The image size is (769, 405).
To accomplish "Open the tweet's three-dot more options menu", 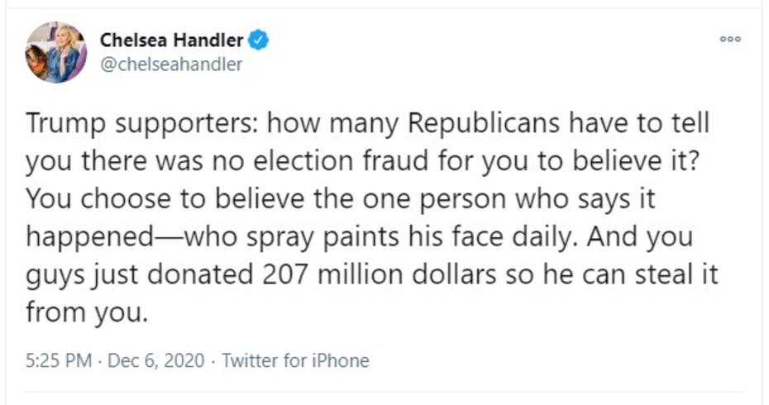I will click(728, 40).
